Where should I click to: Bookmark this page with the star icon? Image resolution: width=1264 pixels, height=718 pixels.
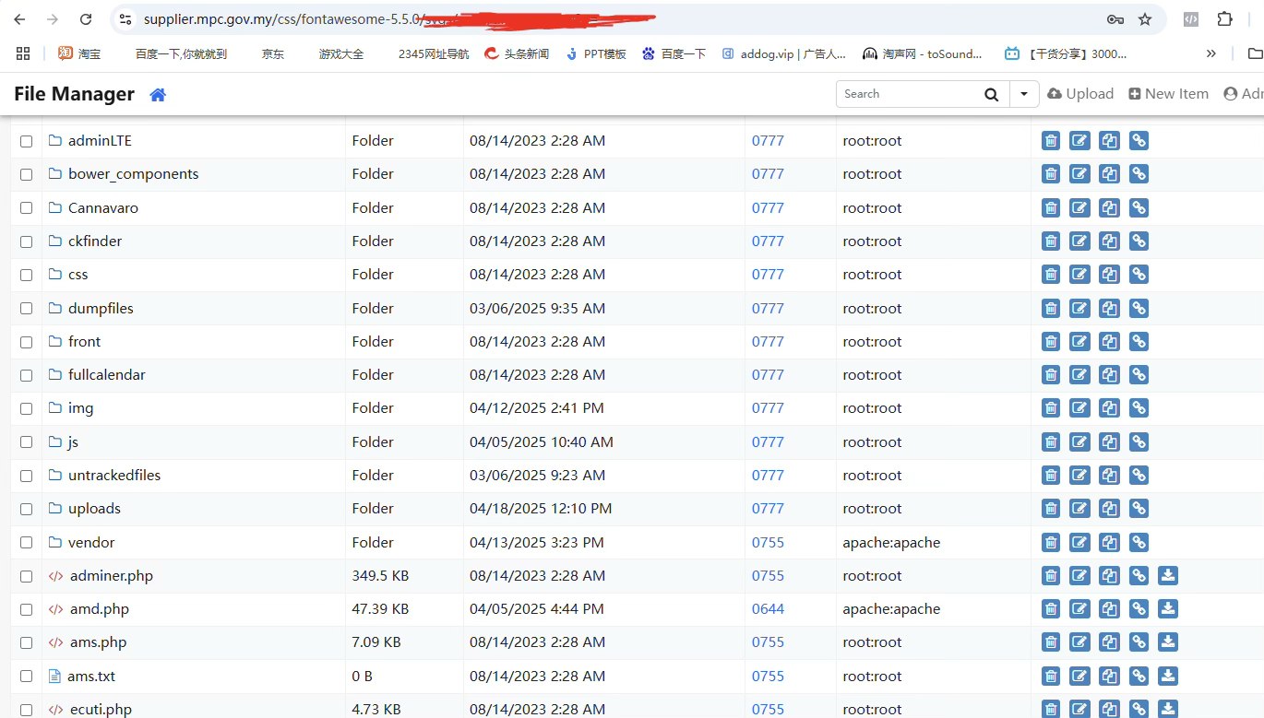[1145, 19]
